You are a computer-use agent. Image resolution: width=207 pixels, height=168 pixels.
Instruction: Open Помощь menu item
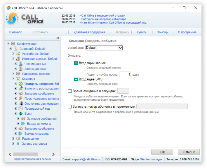[x=163, y=32]
